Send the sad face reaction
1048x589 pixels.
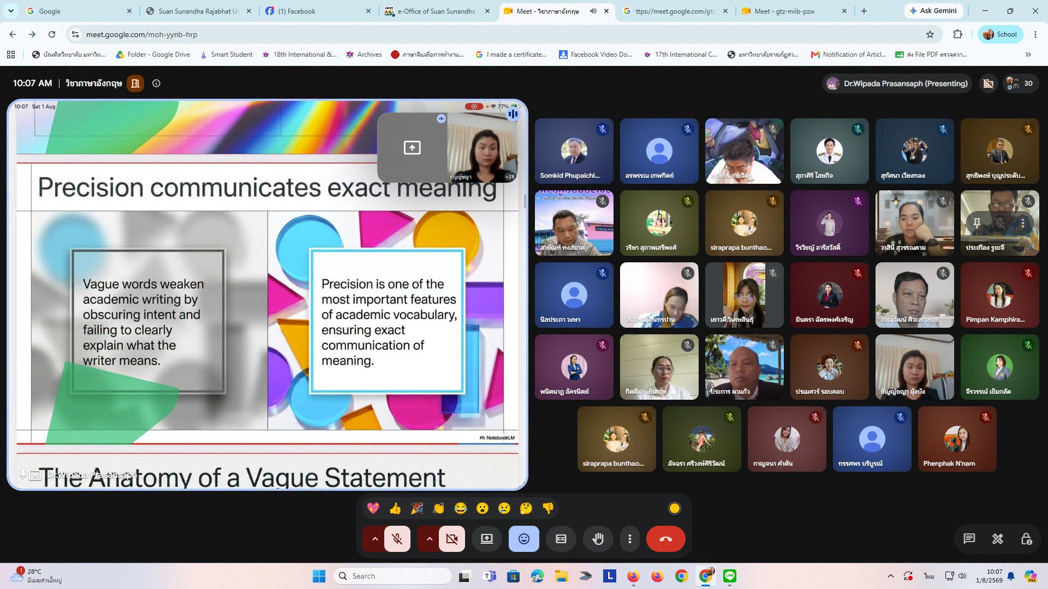click(504, 508)
